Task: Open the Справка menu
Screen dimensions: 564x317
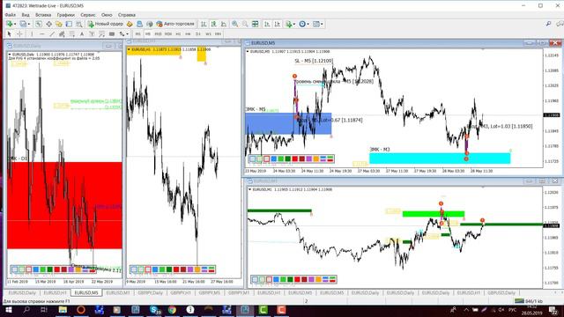Action: click(127, 15)
